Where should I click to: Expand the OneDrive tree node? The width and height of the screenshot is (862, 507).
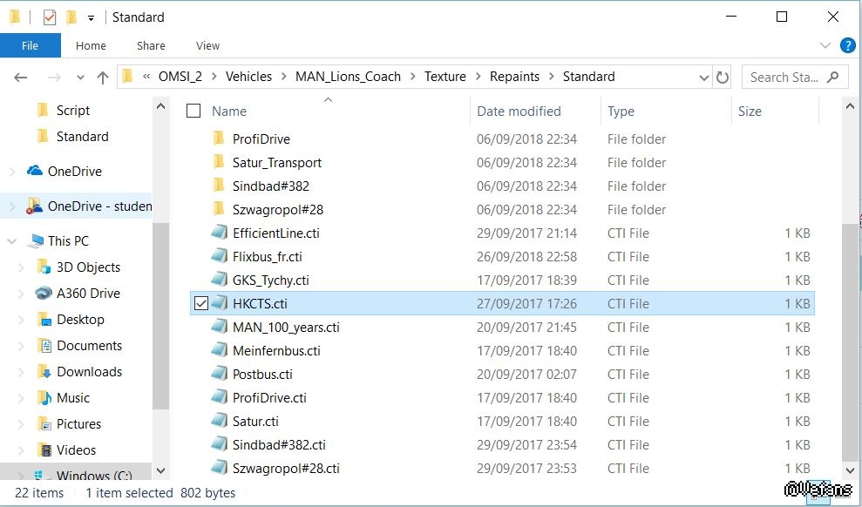pos(12,172)
